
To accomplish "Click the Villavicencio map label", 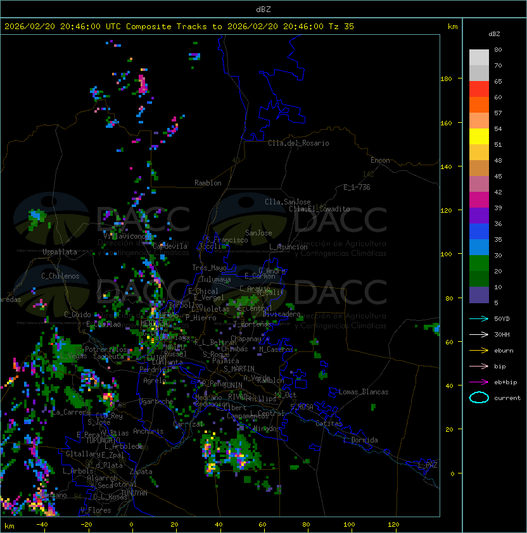I will point(128,236).
